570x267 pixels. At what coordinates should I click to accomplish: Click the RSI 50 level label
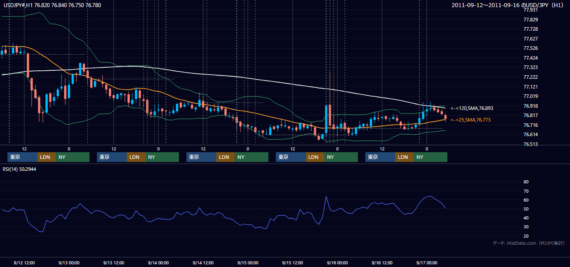[x=526, y=209]
